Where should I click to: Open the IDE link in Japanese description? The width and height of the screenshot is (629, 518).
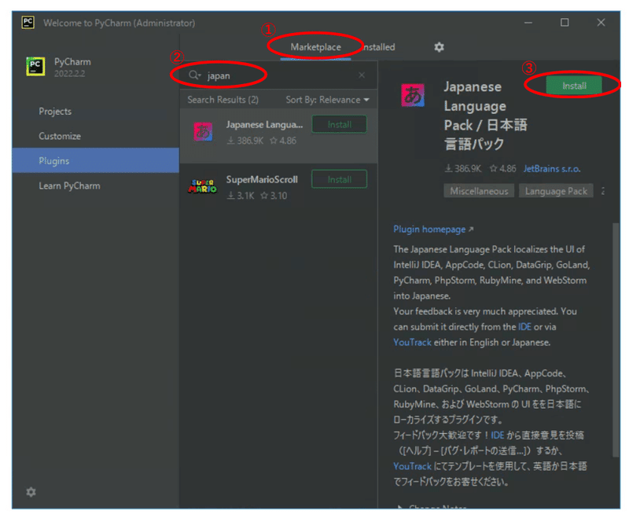pos(498,435)
